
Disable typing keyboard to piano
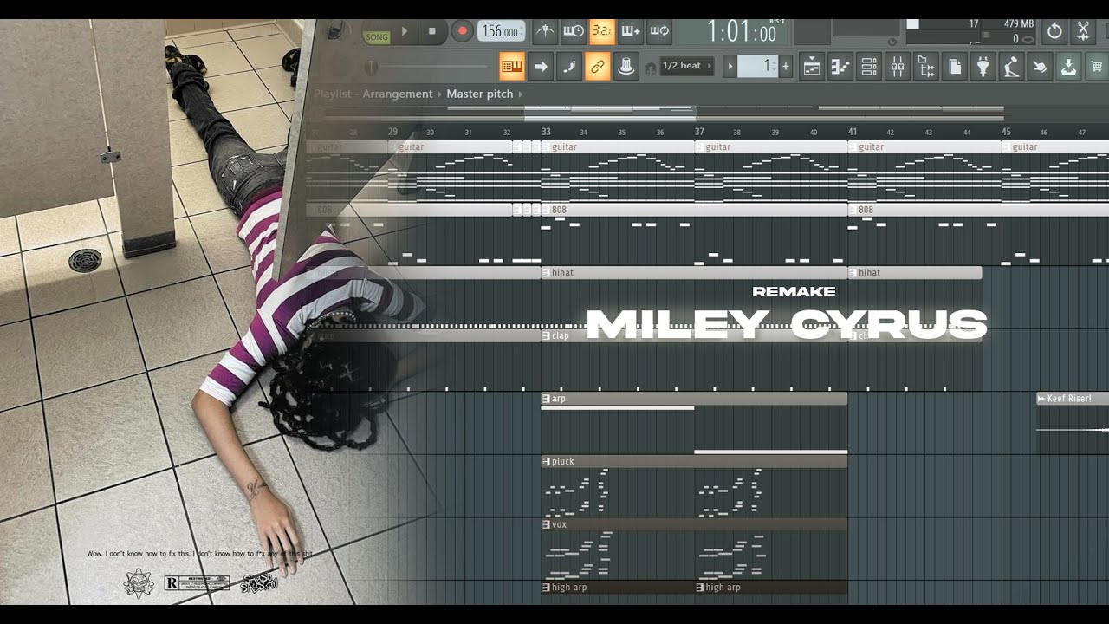[x=512, y=67]
